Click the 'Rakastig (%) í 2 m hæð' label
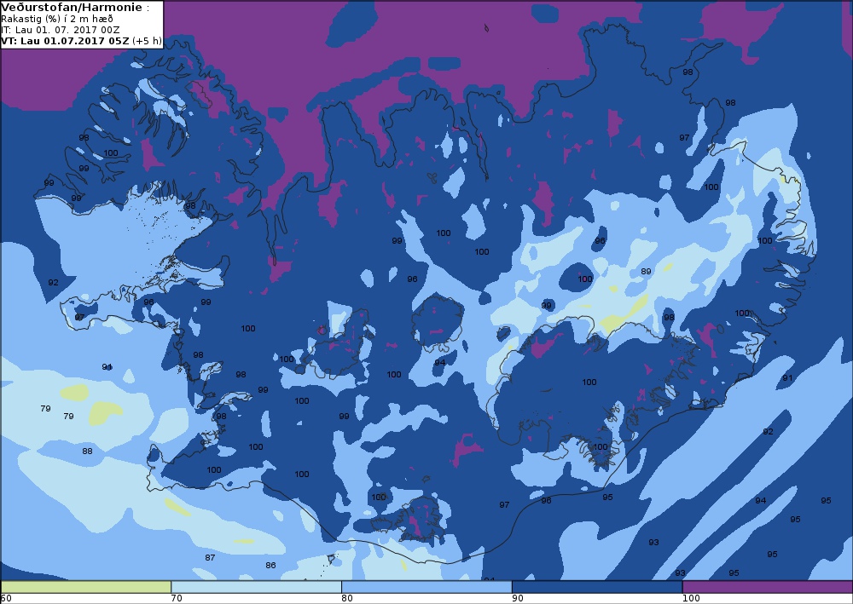Viewport: 853px width, 604px height. (57, 19)
